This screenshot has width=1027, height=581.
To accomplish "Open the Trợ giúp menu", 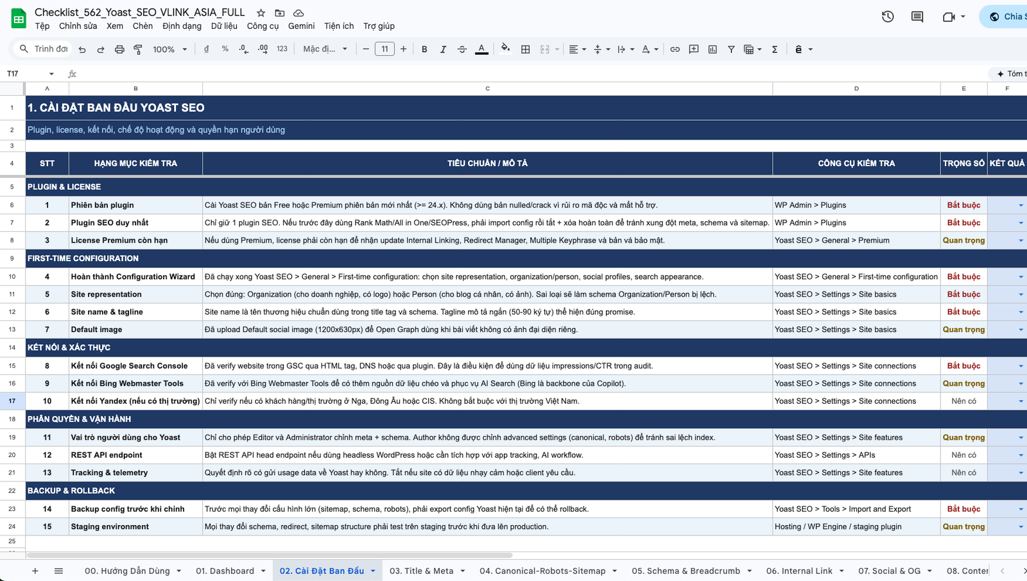I will tap(379, 26).
